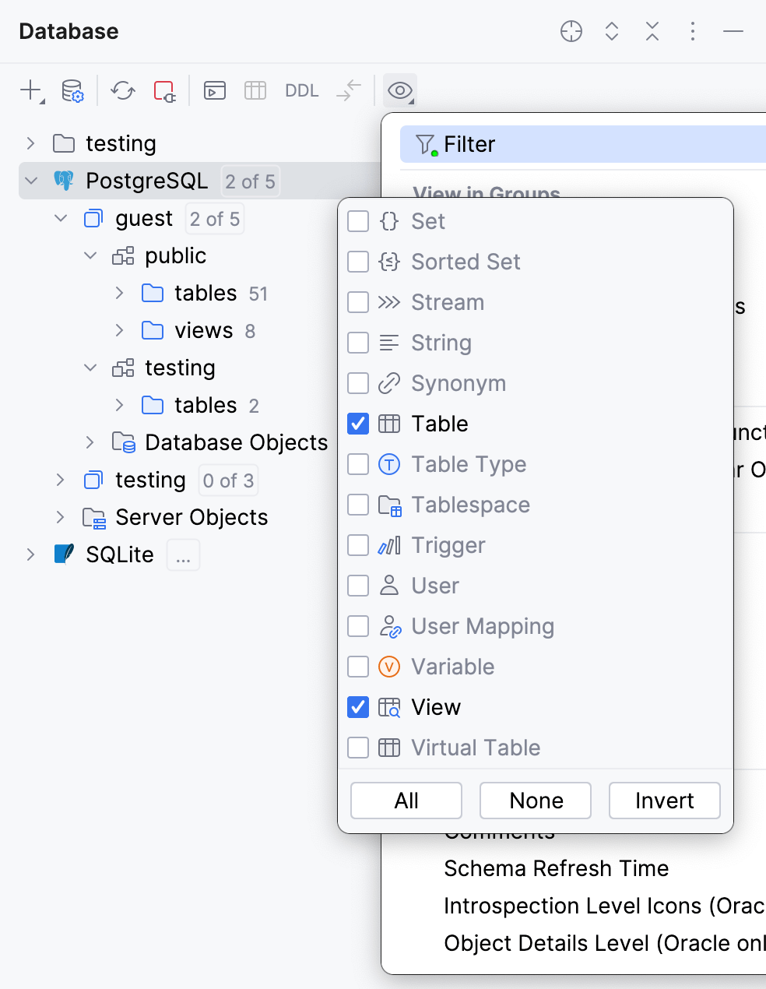Select the target-shaped locate object icon
This screenshot has height=989, width=766.
(571, 31)
